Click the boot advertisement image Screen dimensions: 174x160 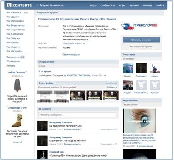click(17, 120)
